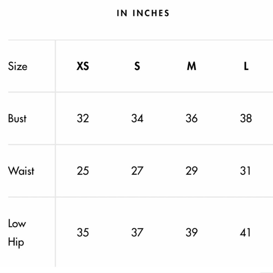Click the L bust value 38
The image size is (273, 273).
coord(246,118)
